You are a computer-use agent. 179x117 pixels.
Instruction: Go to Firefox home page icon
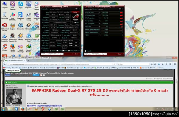tap(163, 64)
